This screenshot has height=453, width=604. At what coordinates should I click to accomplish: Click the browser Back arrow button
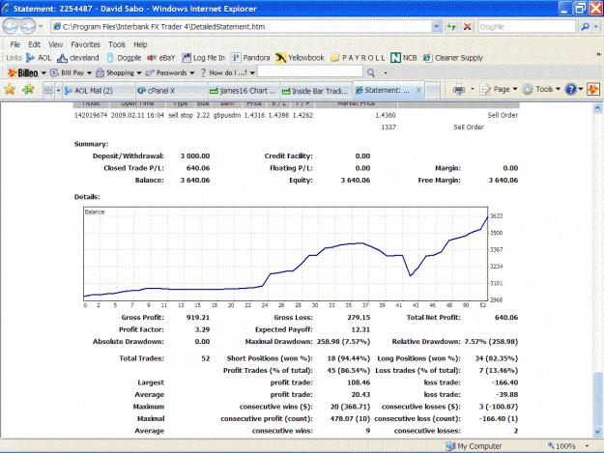[11, 26]
